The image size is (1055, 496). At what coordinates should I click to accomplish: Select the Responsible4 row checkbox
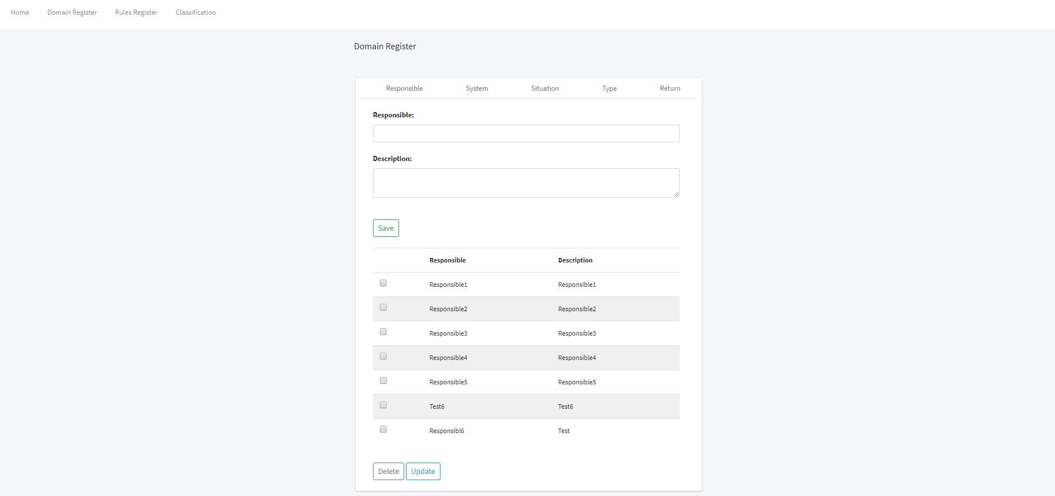tap(383, 356)
